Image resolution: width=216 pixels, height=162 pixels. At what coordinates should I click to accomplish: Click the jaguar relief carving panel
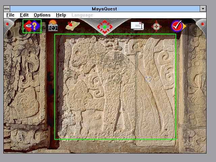pyautogui.click(x=115, y=87)
